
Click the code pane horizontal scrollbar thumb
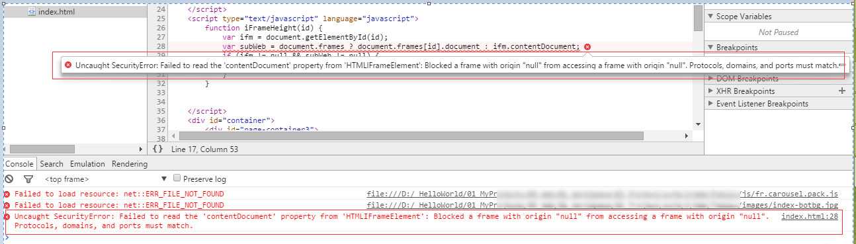pos(411,136)
